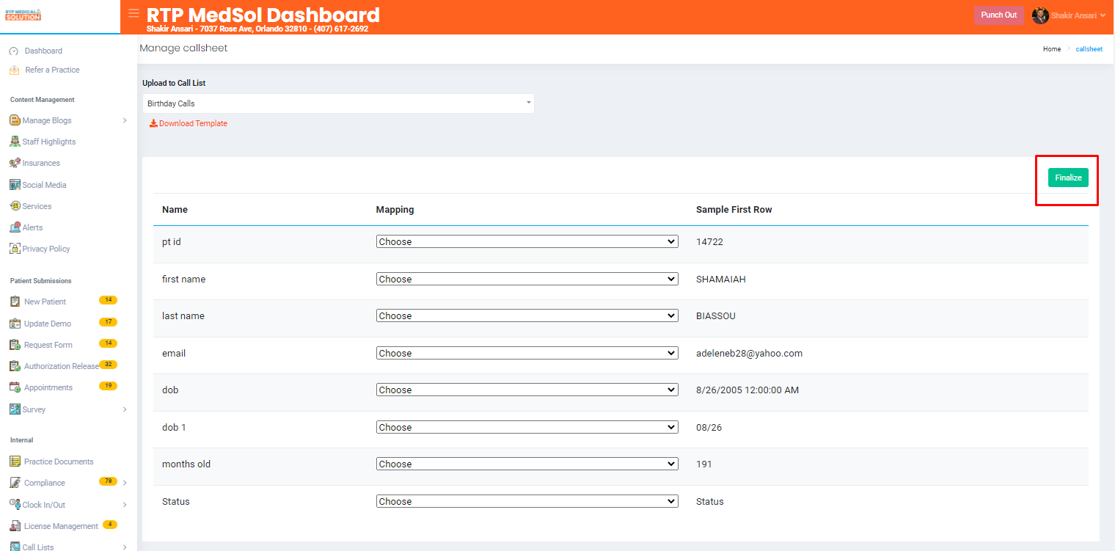Screen dimensions: 1115x551
Task: Expand the Manage Blogs submenu chevron
Action: (125, 120)
